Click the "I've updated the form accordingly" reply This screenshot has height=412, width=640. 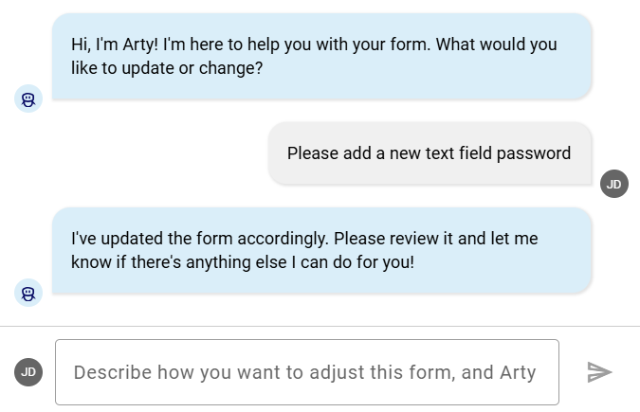click(x=321, y=251)
